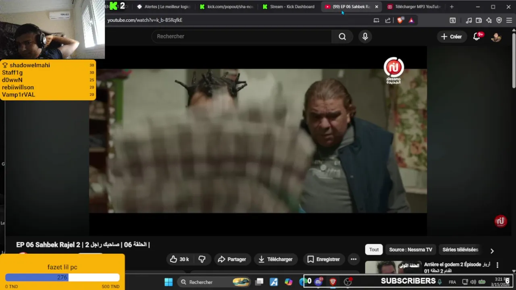Click the YouTube search magnifier button

point(342,36)
